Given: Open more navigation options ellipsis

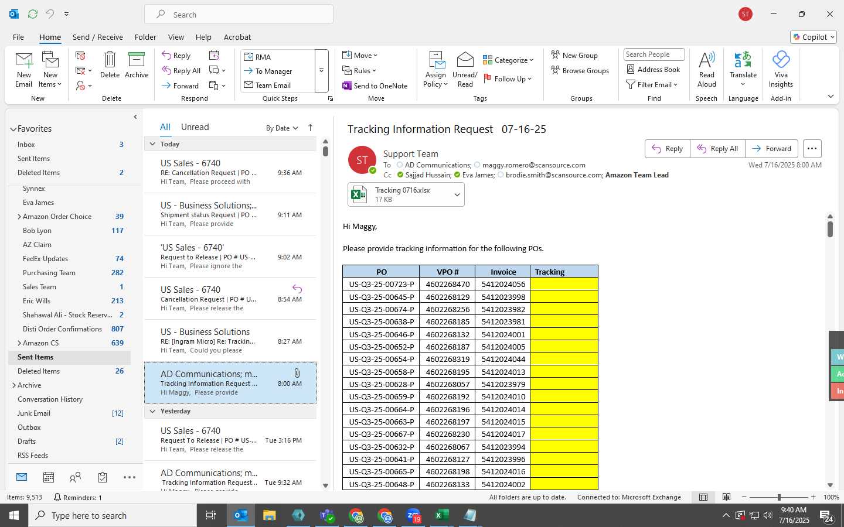Looking at the screenshot, I should pos(130,477).
